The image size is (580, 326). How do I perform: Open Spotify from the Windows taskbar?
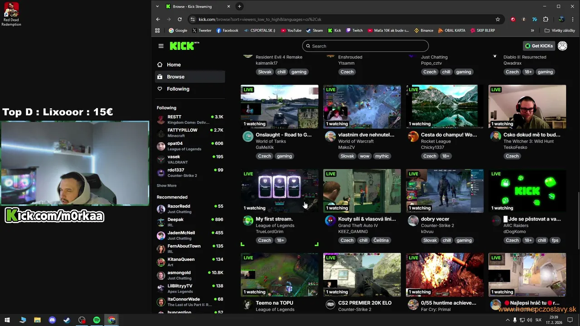(97, 320)
